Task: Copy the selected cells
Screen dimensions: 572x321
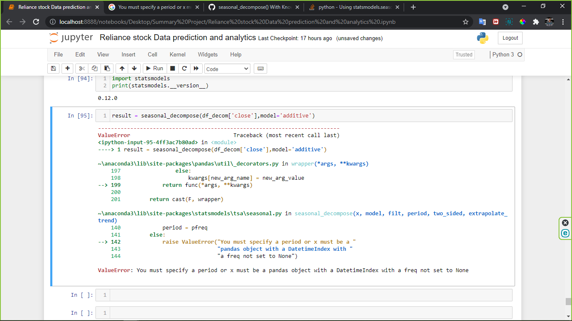Action: pos(95,68)
